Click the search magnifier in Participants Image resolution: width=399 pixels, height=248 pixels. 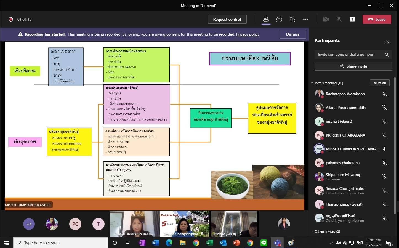(387, 55)
